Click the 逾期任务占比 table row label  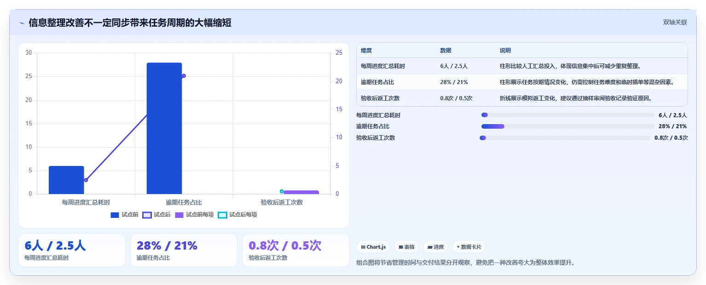pyautogui.click(x=377, y=82)
